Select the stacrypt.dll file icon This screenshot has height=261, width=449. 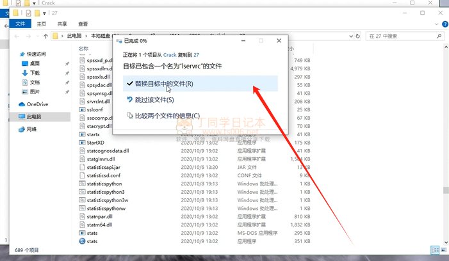82,126
